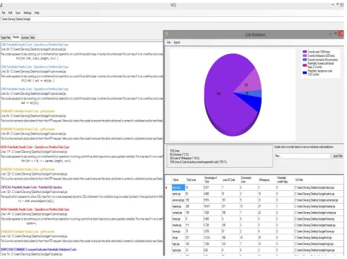Open the Scan menu
347x259 pixels.
coord(18,13)
